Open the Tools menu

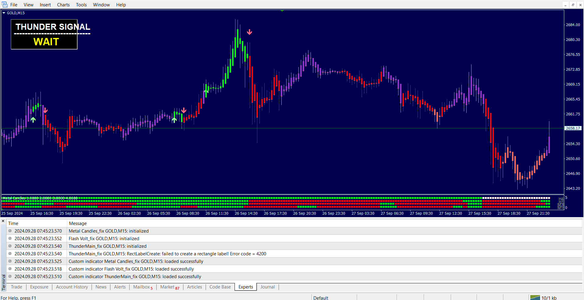pyautogui.click(x=81, y=5)
